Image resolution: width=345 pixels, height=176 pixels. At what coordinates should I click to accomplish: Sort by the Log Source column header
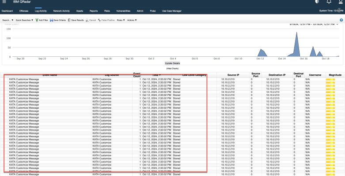[x=112, y=75]
